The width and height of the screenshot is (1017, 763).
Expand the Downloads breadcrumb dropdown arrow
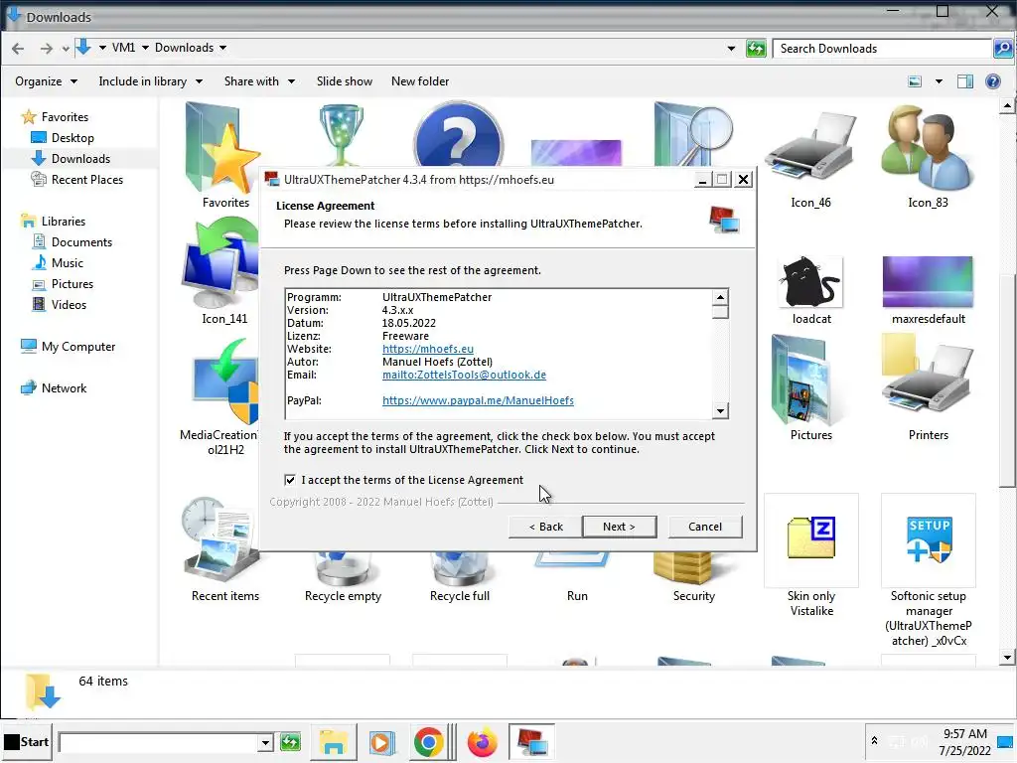[x=222, y=48]
